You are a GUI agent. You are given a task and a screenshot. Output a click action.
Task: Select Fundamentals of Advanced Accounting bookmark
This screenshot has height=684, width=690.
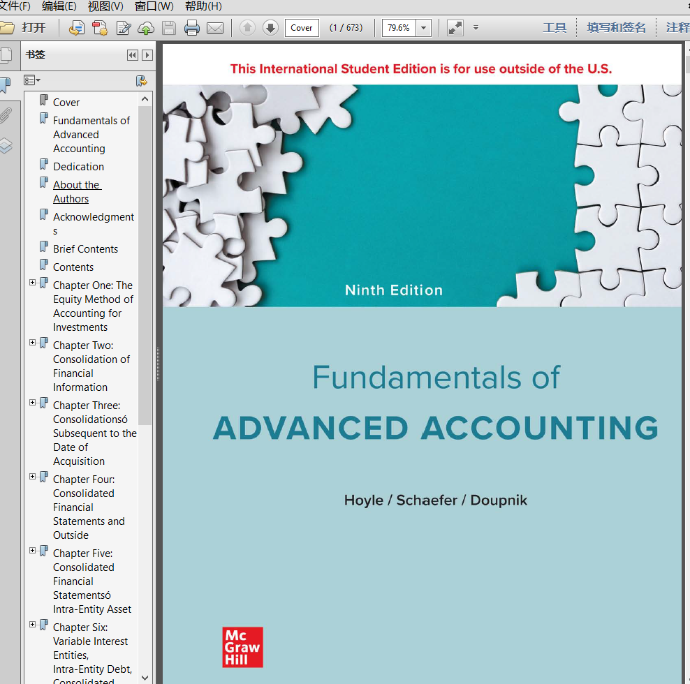91,135
